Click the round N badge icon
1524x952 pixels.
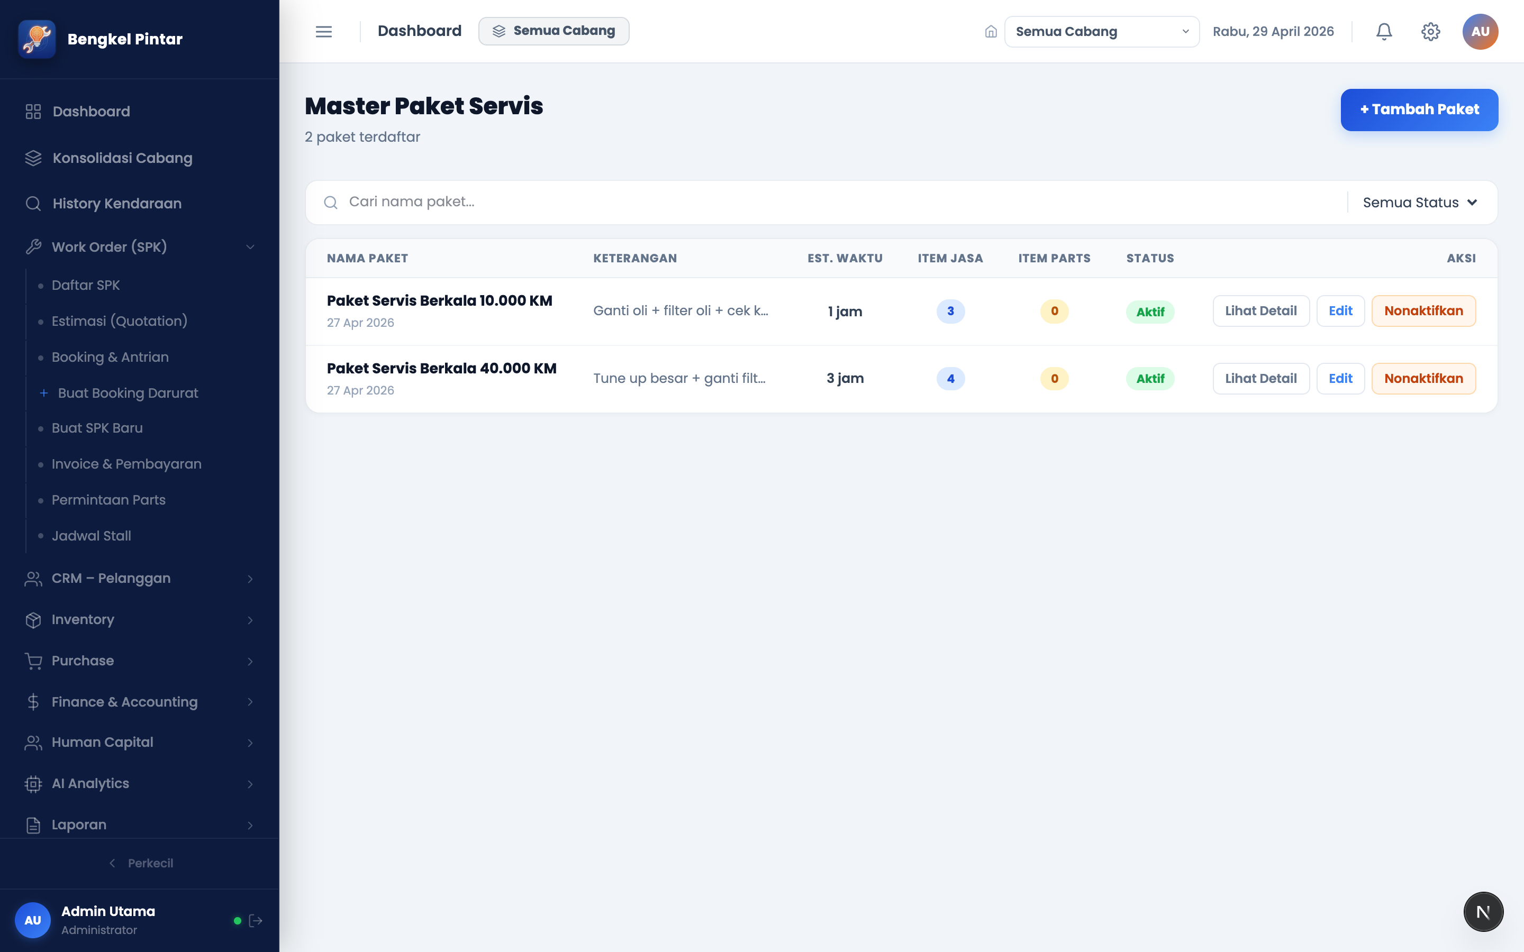pyautogui.click(x=1483, y=912)
